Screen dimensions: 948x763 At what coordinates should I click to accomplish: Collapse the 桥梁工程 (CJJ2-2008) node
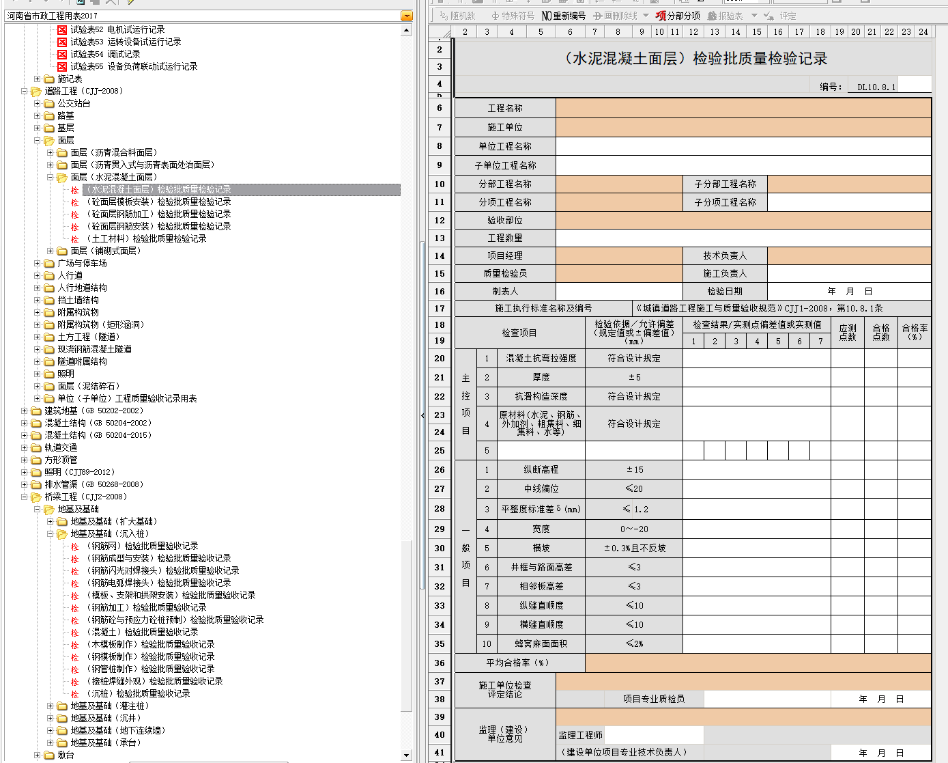click(25, 497)
